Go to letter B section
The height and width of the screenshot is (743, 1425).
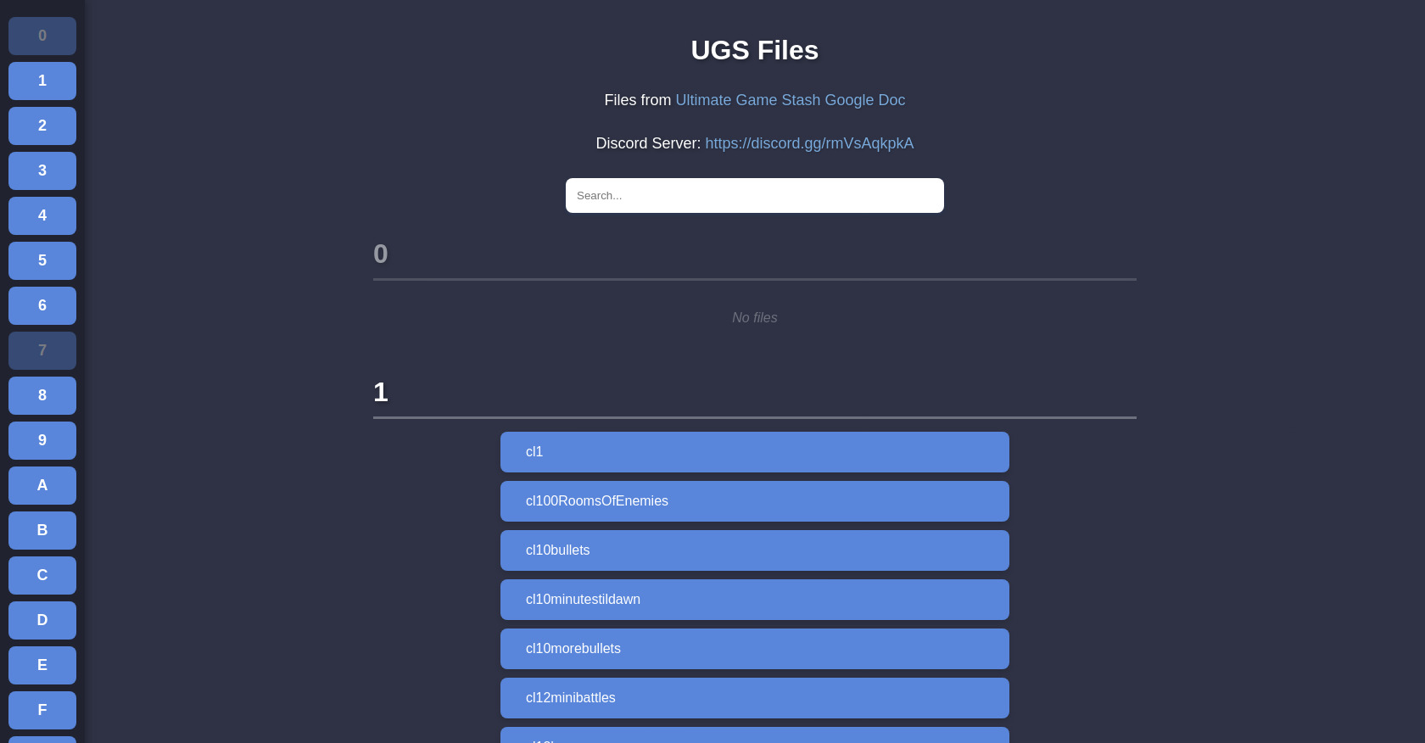click(42, 530)
